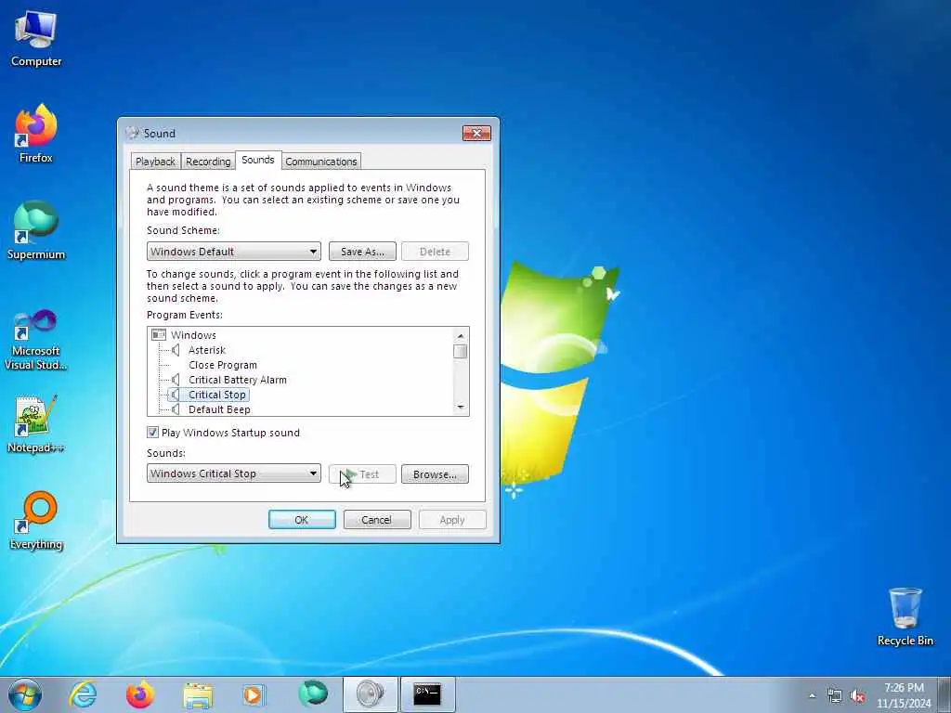
Task: Launch Firefox from the taskbar
Action: [x=140, y=694]
